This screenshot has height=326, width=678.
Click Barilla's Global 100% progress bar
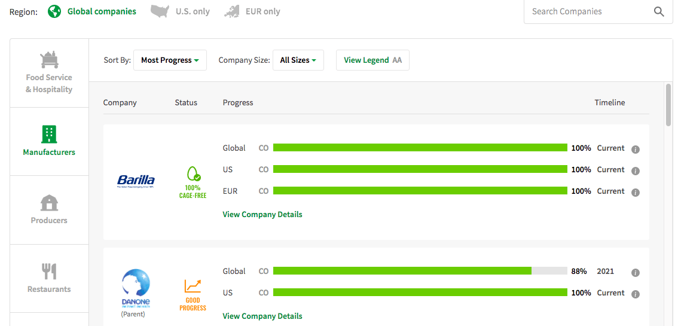pyautogui.click(x=420, y=148)
